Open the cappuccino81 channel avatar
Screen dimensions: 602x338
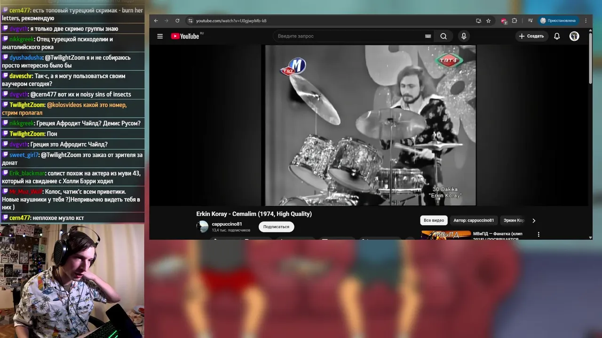point(202,227)
